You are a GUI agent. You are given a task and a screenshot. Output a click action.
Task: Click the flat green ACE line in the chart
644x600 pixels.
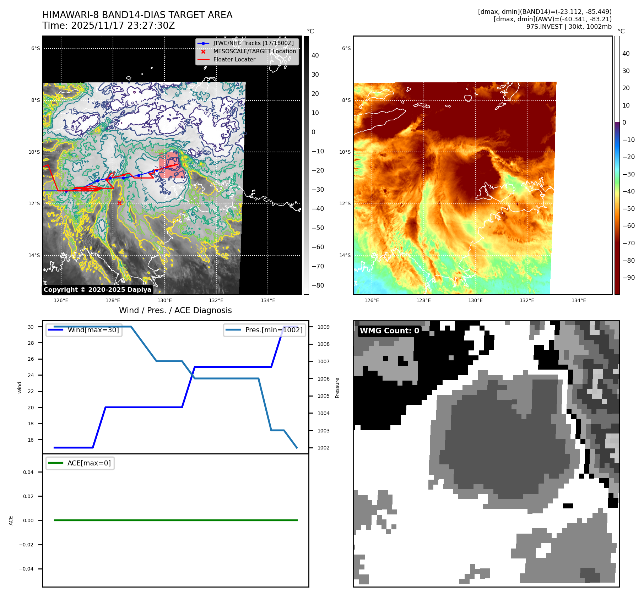(175, 520)
